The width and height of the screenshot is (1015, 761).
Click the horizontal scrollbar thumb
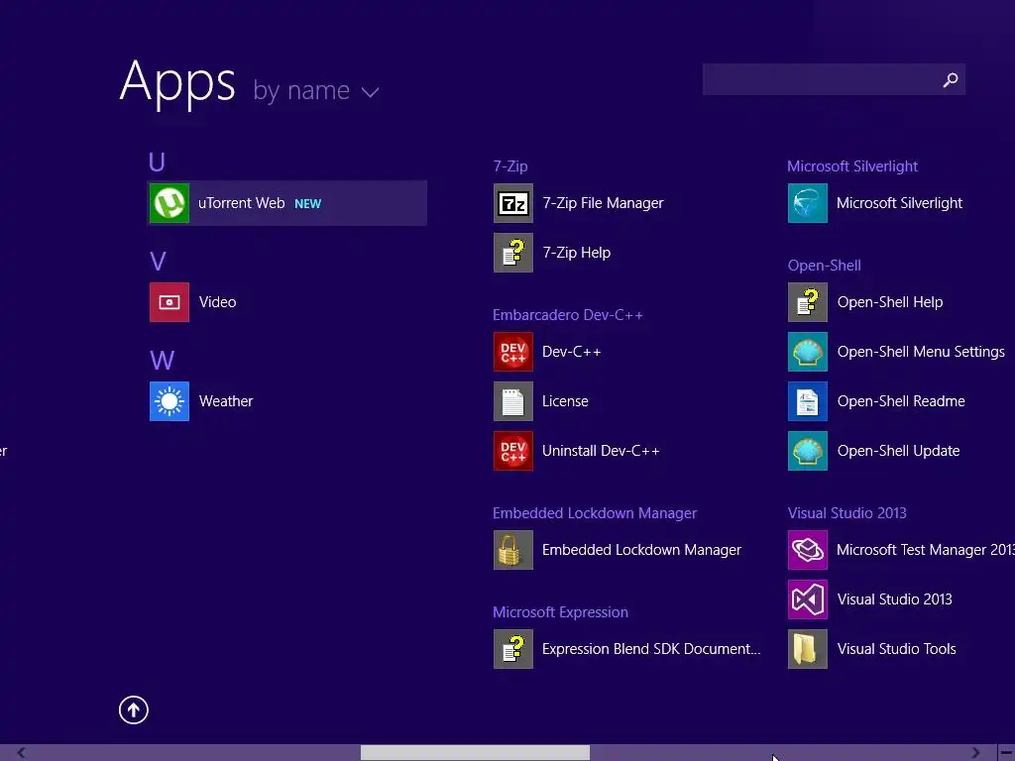[475, 753]
